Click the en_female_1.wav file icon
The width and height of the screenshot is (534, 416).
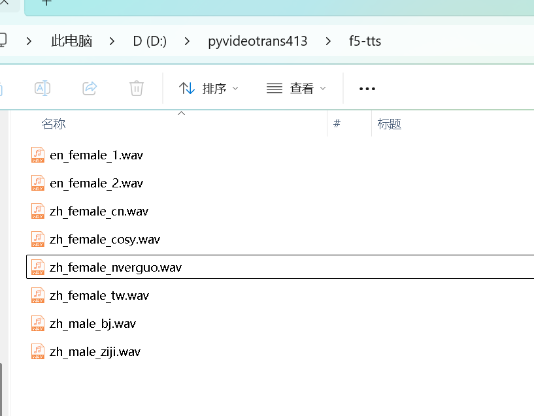pyautogui.click(x=38, y=155)
